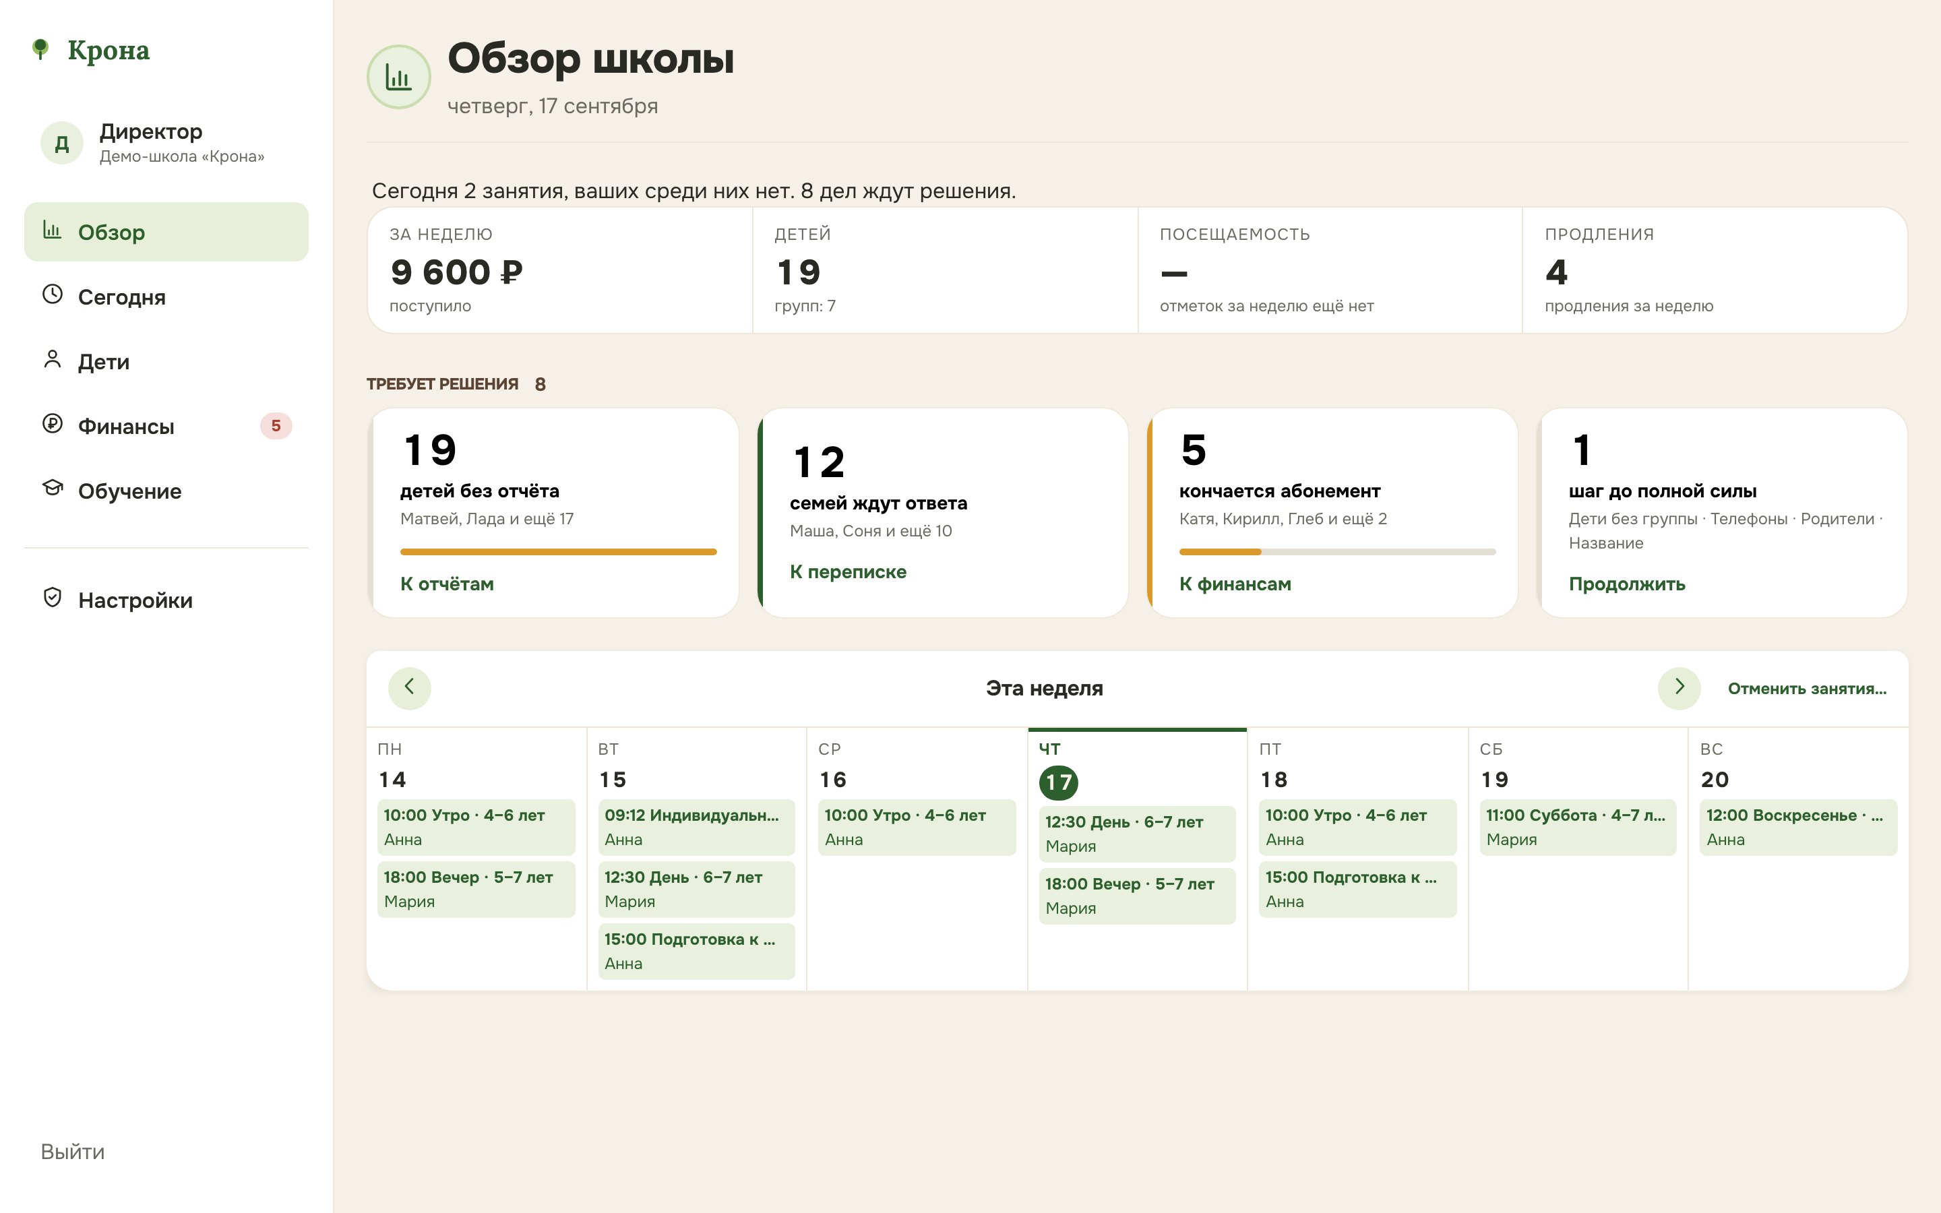Click the progress bar under кончается абонемент

1337,552
